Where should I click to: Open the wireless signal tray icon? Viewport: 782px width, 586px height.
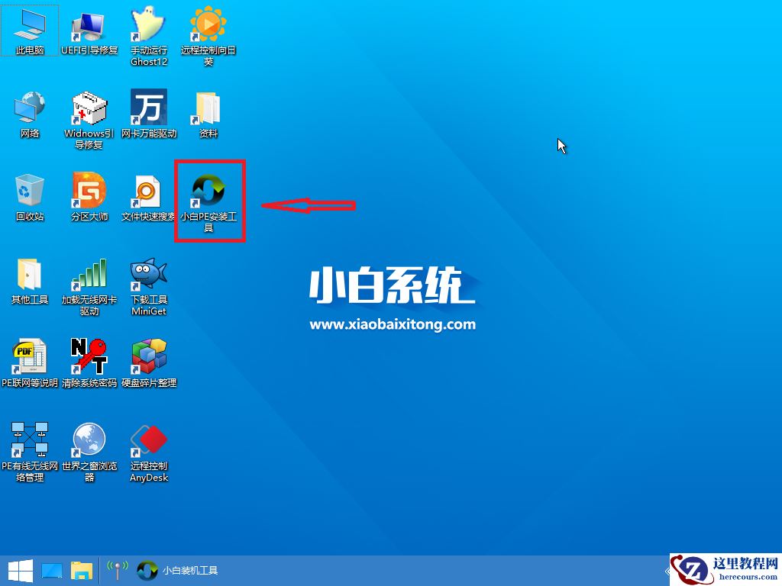(x=116, y=570)
